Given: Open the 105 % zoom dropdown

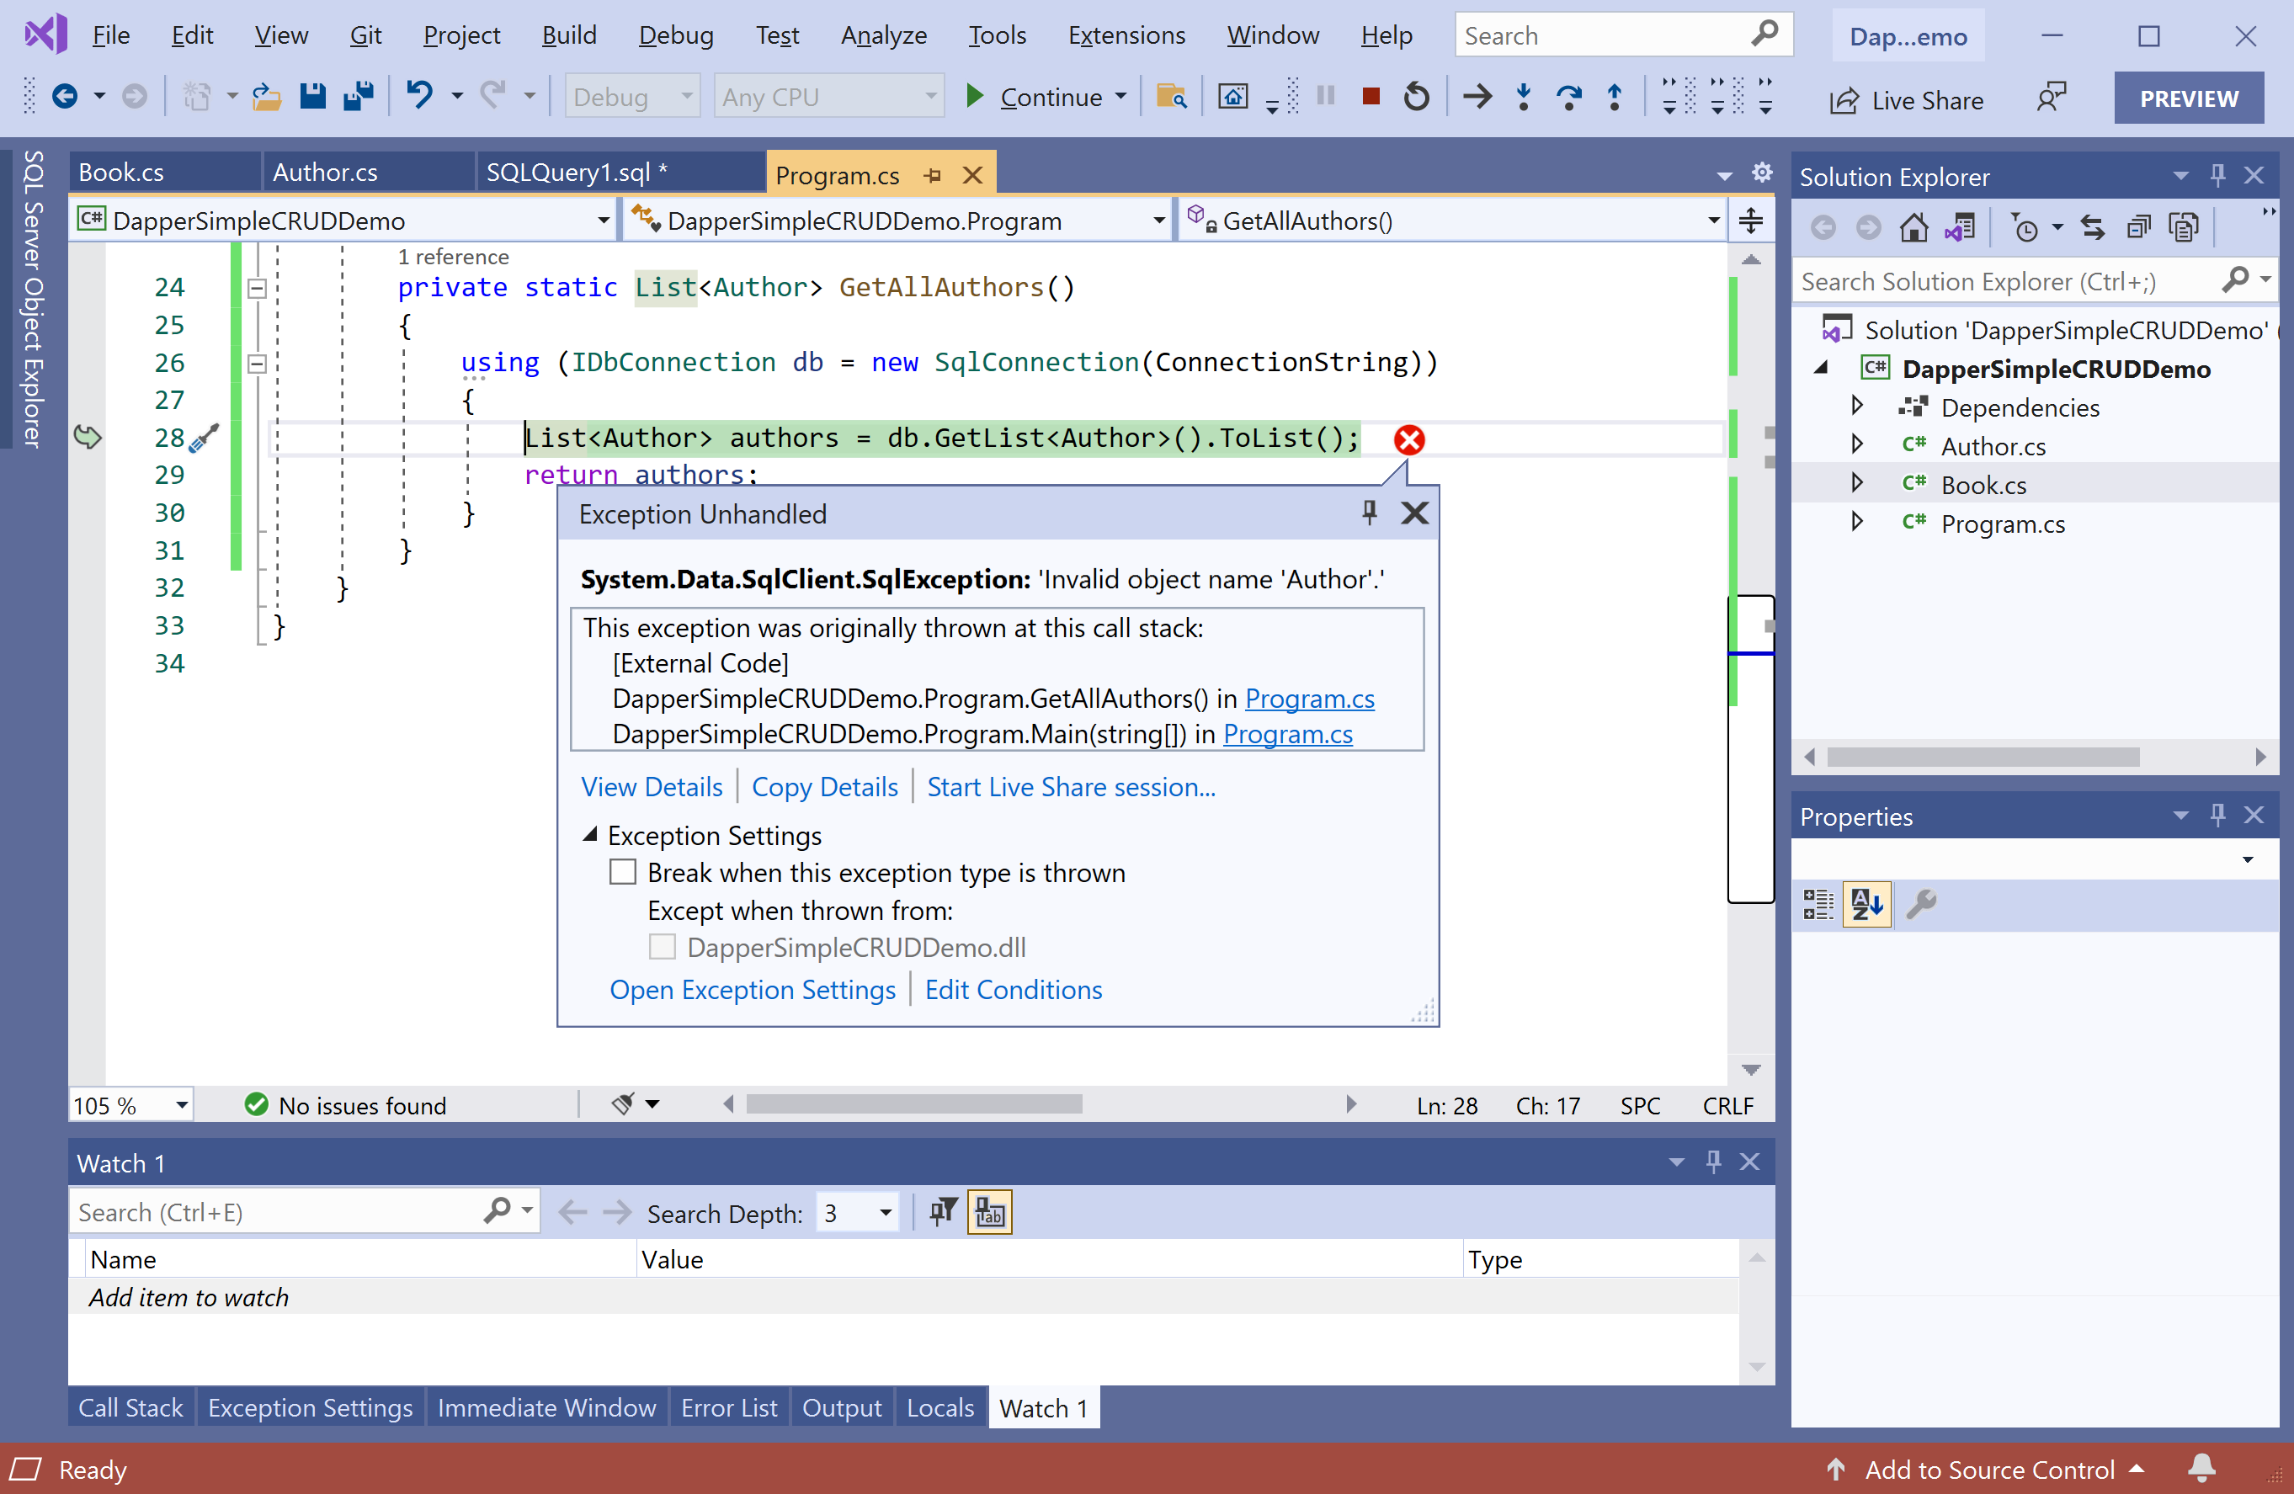Looking at the screenshot, I should [181, 1106].
